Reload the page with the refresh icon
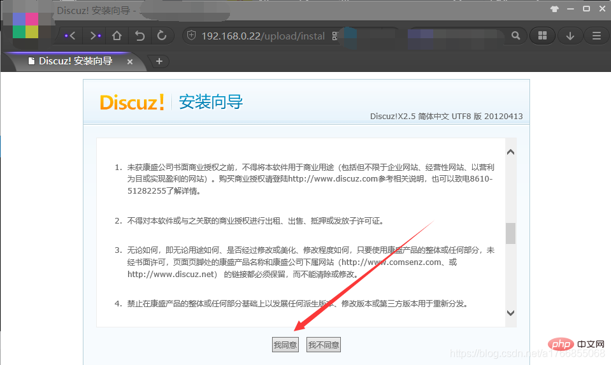Image resolution: width=611 pixels, height=365 pixels. click(162, 36)
